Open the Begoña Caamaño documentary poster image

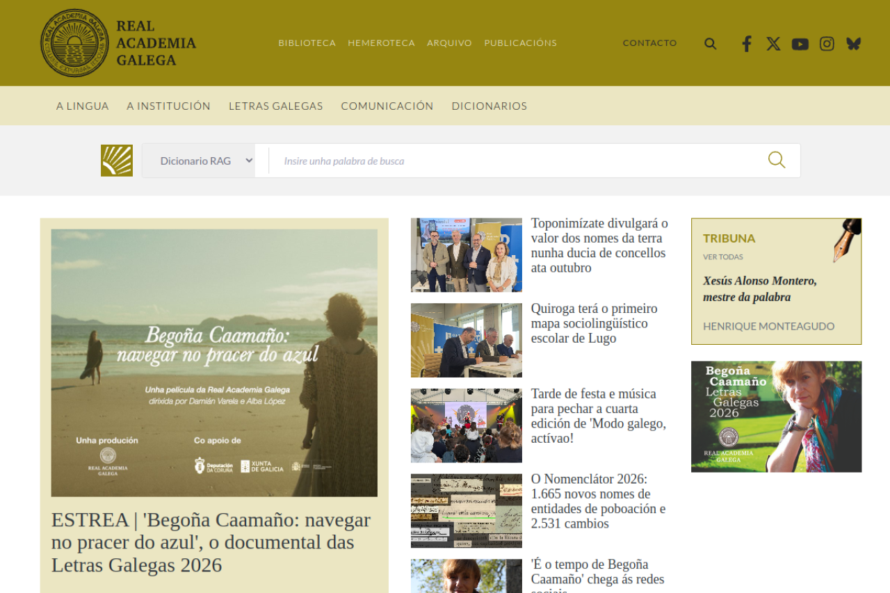click(214, 363)
